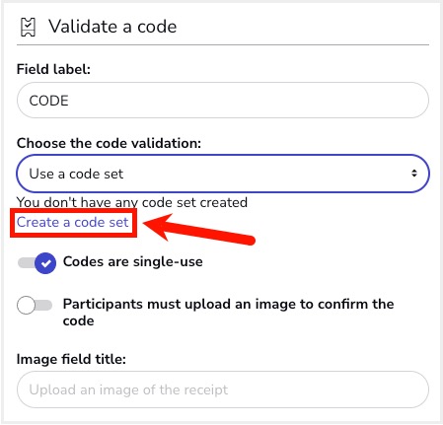This screenshot has height=425, width=443.
Task: Focus the Field label input containing CODE
Action: pos(223,100)
